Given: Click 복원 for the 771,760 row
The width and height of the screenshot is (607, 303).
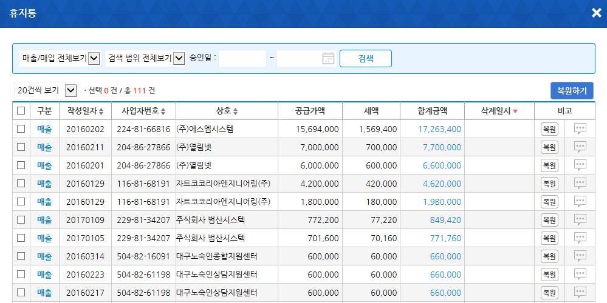Looking at the screenshot, I should click(549, 238).
